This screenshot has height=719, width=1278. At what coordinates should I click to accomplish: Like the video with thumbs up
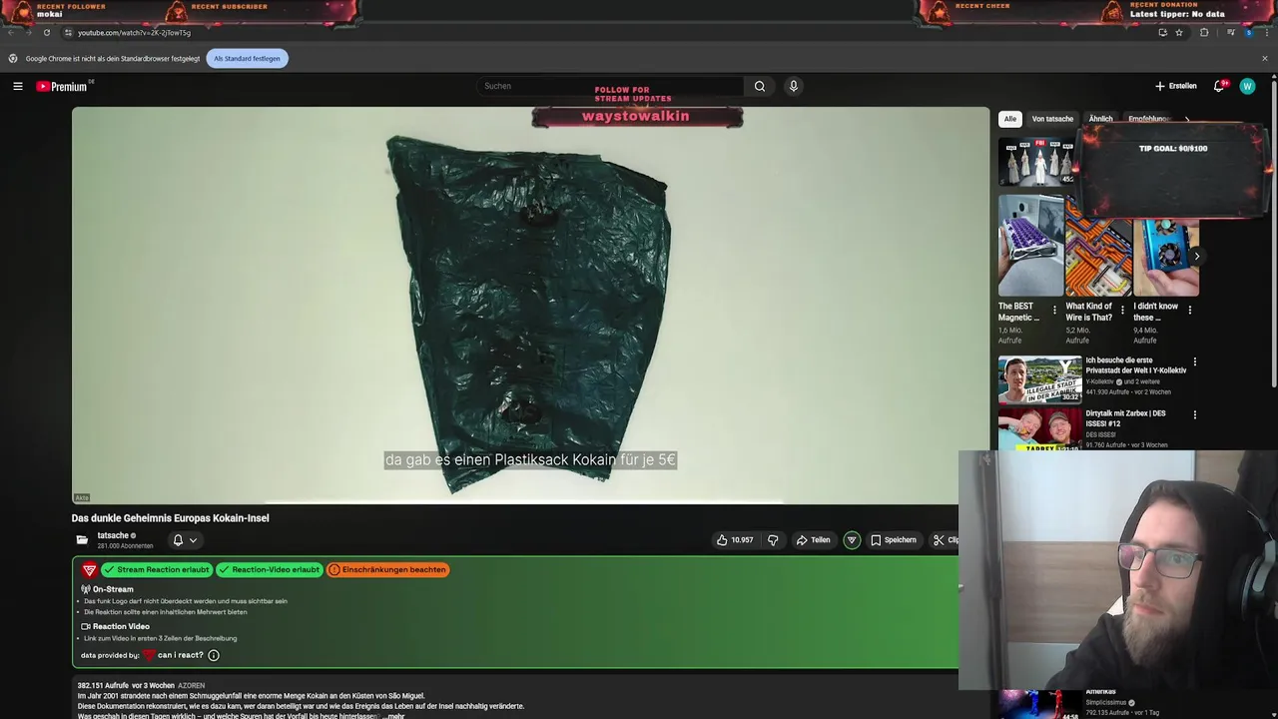point(735,540)
